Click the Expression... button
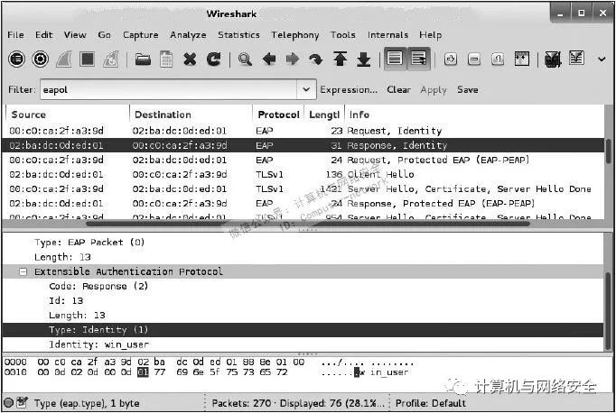 349,90
